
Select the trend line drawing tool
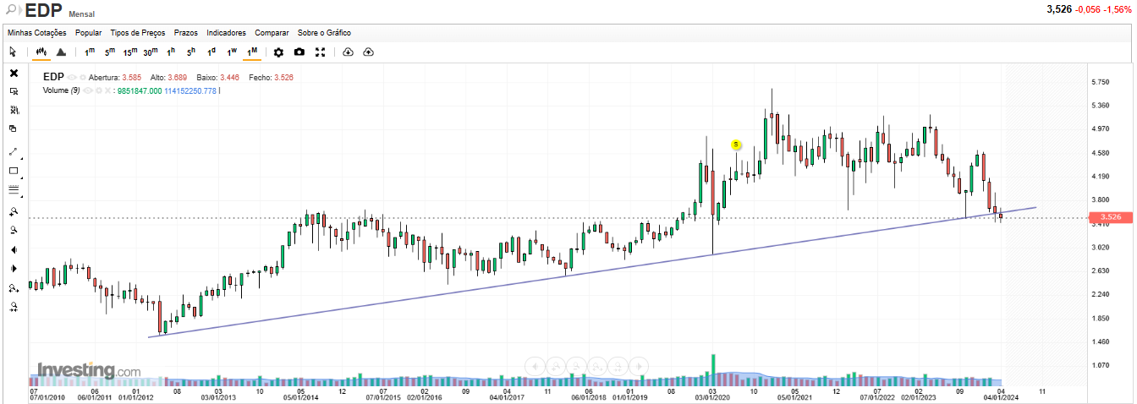tap(14, 152)
